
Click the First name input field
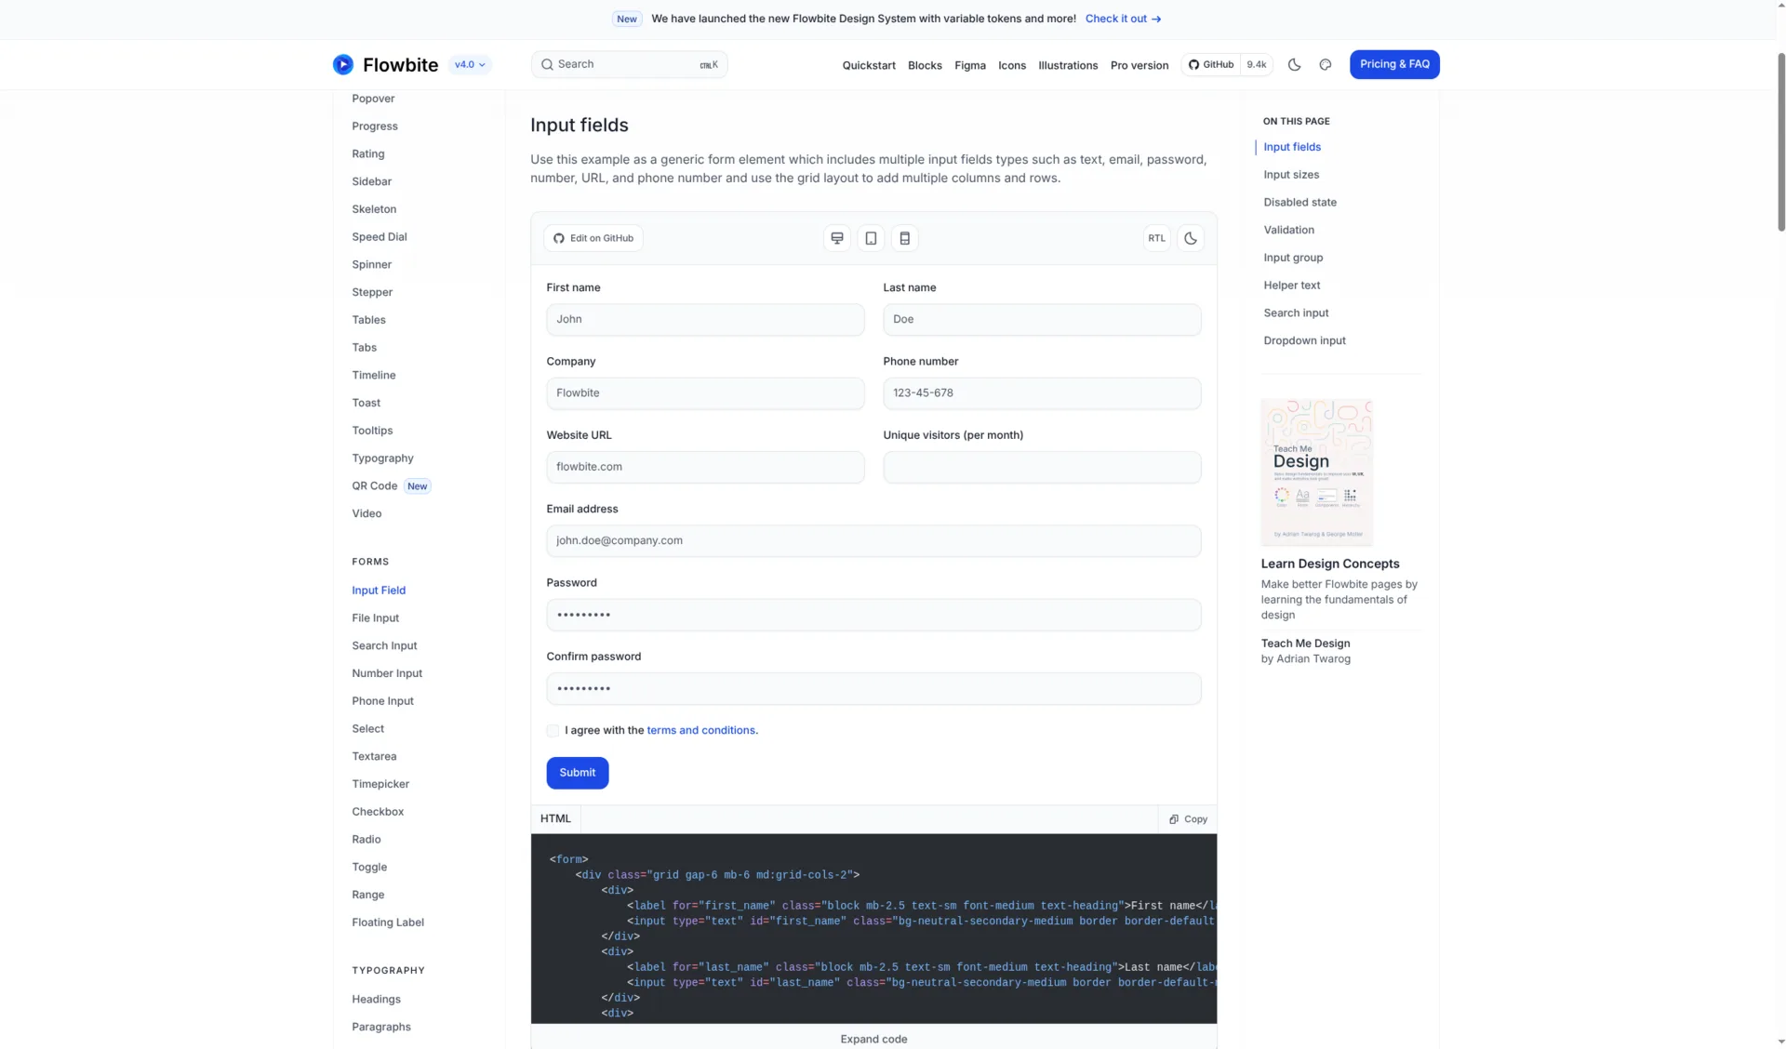click(x=705, y=319)
